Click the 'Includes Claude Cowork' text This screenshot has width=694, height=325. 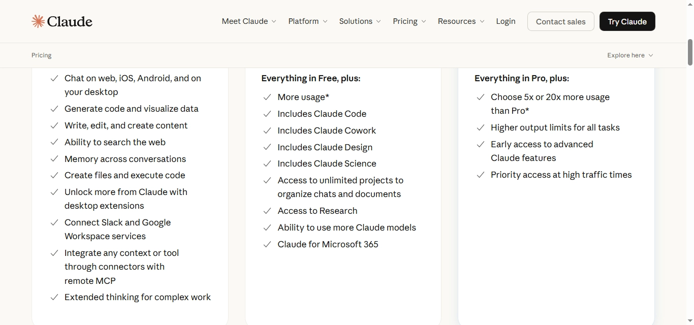(x=327, y=131)
